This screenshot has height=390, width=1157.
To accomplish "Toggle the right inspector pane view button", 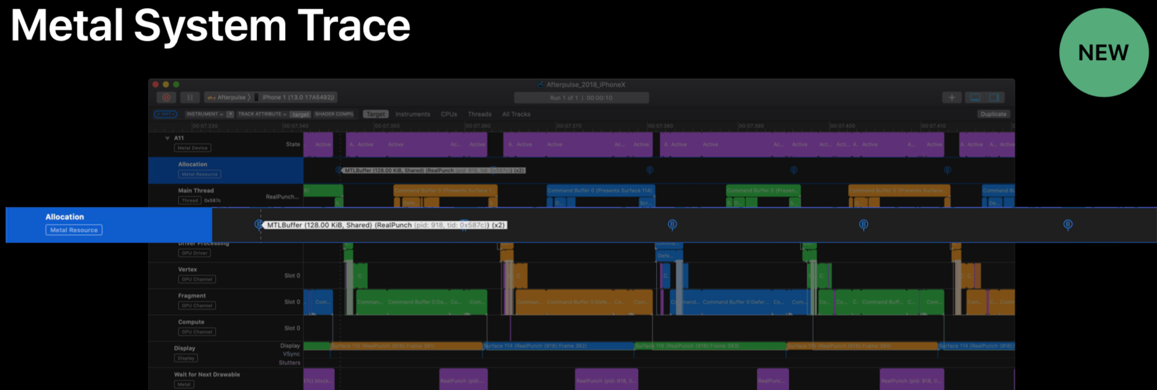I will [994, 98].
